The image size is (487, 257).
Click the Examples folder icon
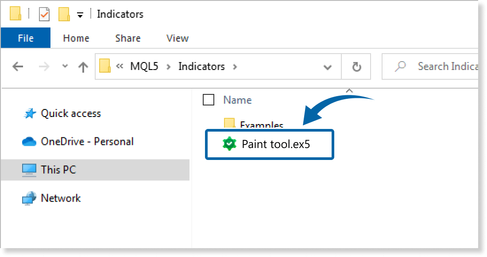point(229,124)
